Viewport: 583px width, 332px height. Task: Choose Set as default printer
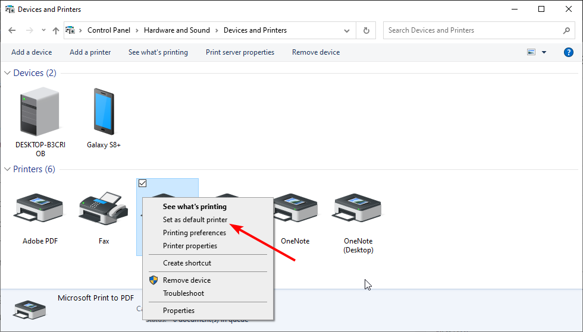coord(195,220)
